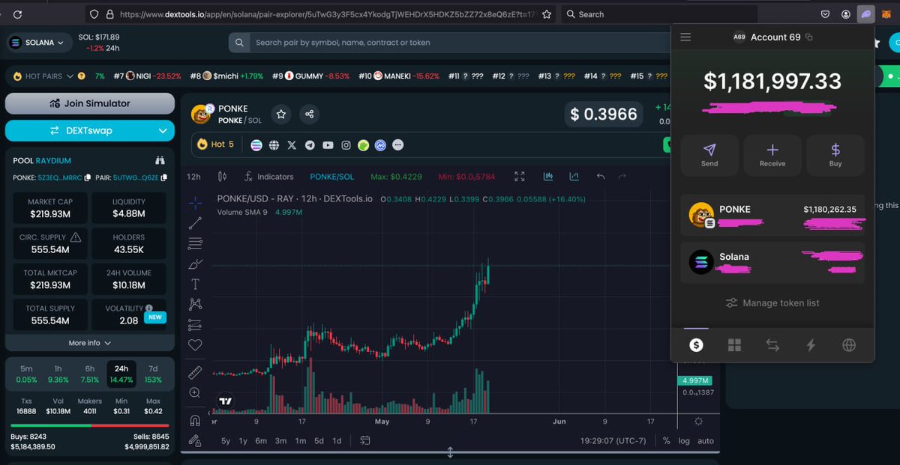Viewport: 900px width, 465px height.
Task: Click the DEXTools address bar URL
Action: pos(327,14)
